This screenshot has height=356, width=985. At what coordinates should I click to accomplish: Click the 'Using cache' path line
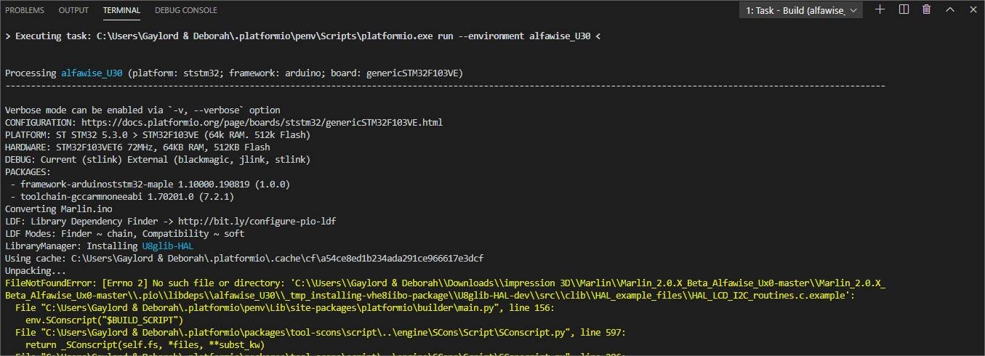point(244,258)
